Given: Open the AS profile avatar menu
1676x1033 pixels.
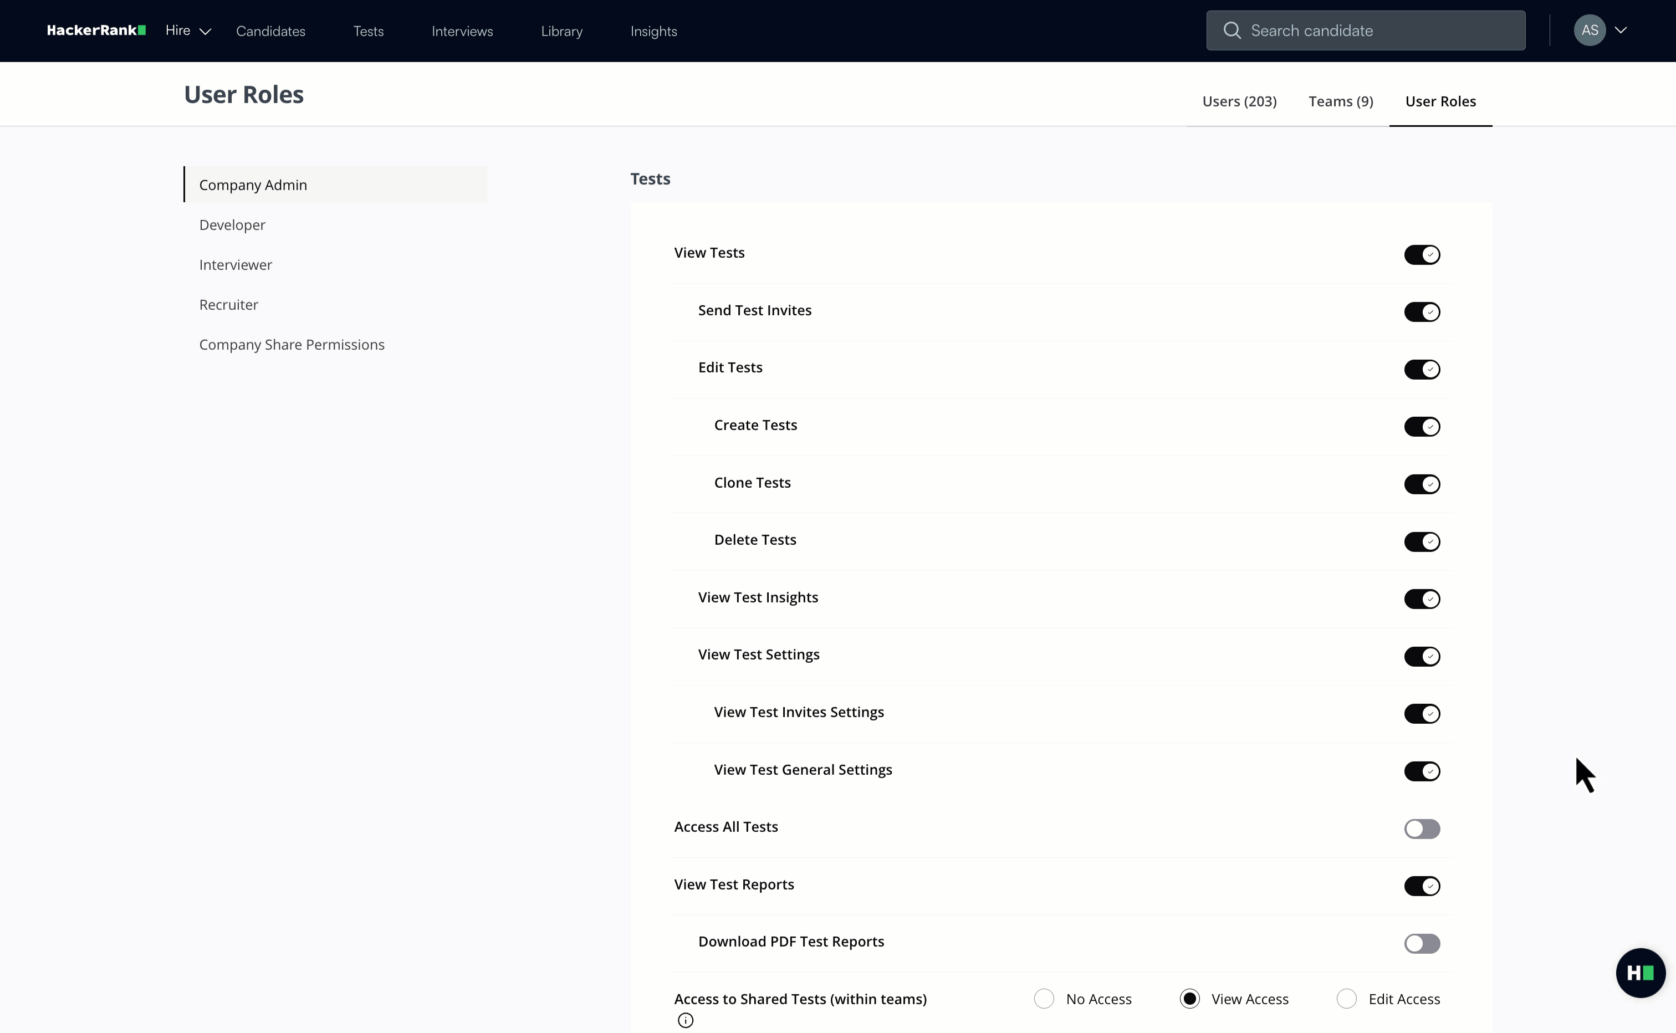Looking at the screenshot, I should coord(1591,29).
